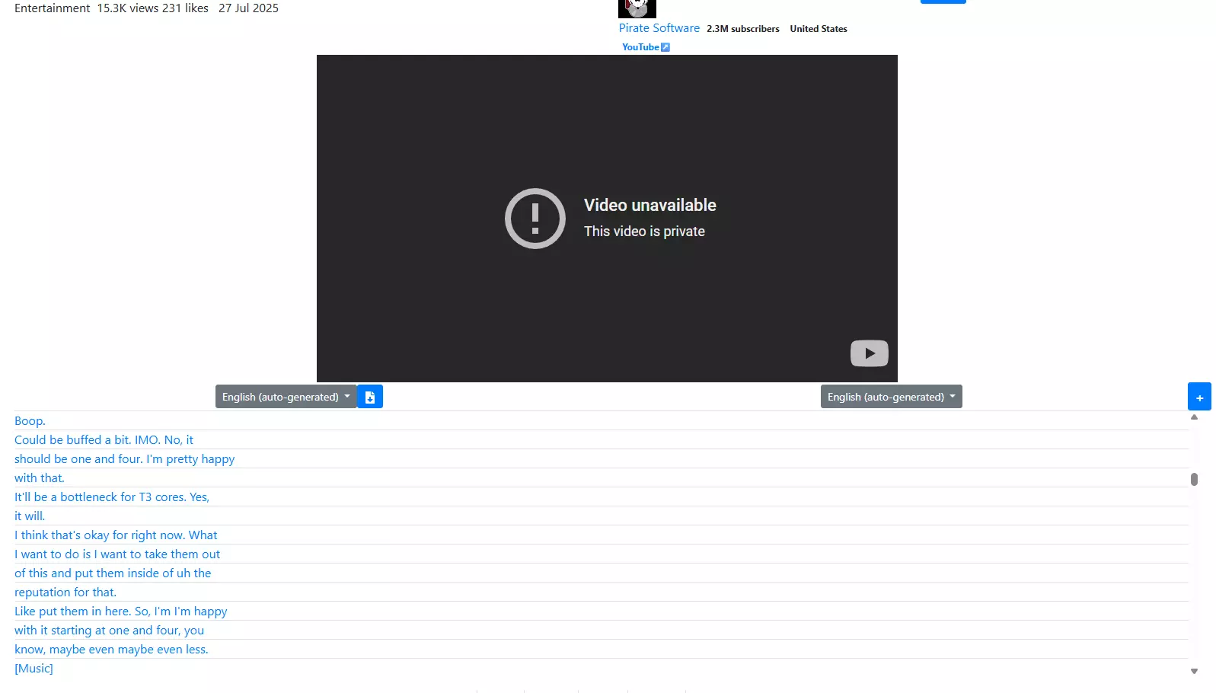Jump to transcript line 'Boop.'
Viewport: 1216px width, 693px height.
tap(30, 421)
